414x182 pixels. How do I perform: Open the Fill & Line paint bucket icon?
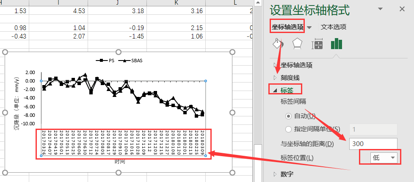tap(278, 44)
